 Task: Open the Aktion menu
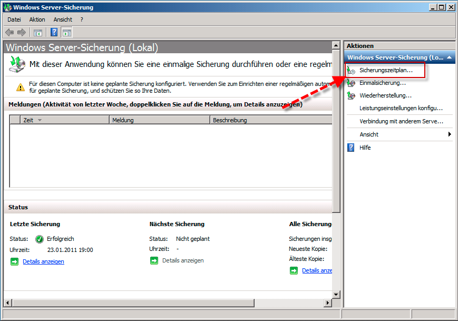(37, 20)
